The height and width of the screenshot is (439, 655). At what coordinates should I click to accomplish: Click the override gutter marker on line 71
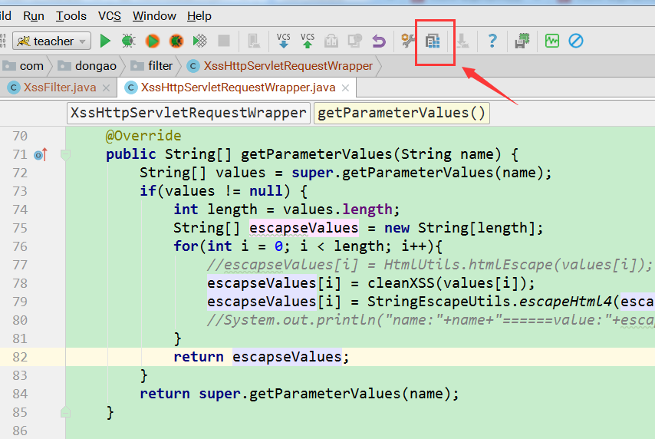tap(41, 155)
